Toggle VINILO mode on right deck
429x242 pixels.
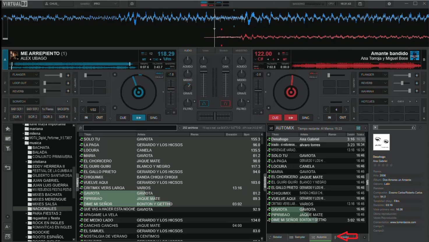313,74
